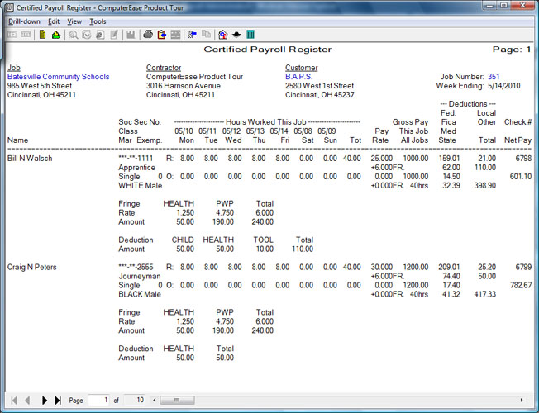Jump to the last report page
The image size is (539, 413).
(57, 401)
